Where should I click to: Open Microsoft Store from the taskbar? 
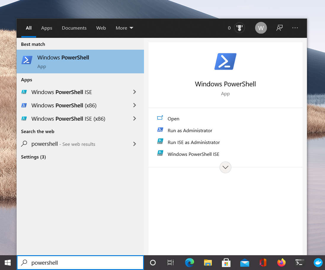point(226,263)
